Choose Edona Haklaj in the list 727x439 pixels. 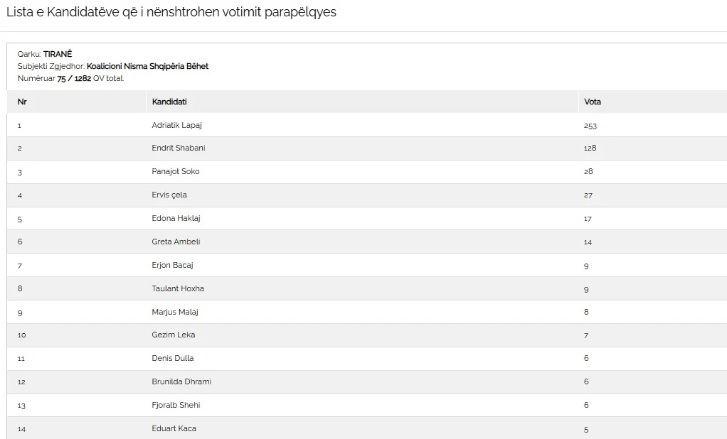click(x=176, y=218)
